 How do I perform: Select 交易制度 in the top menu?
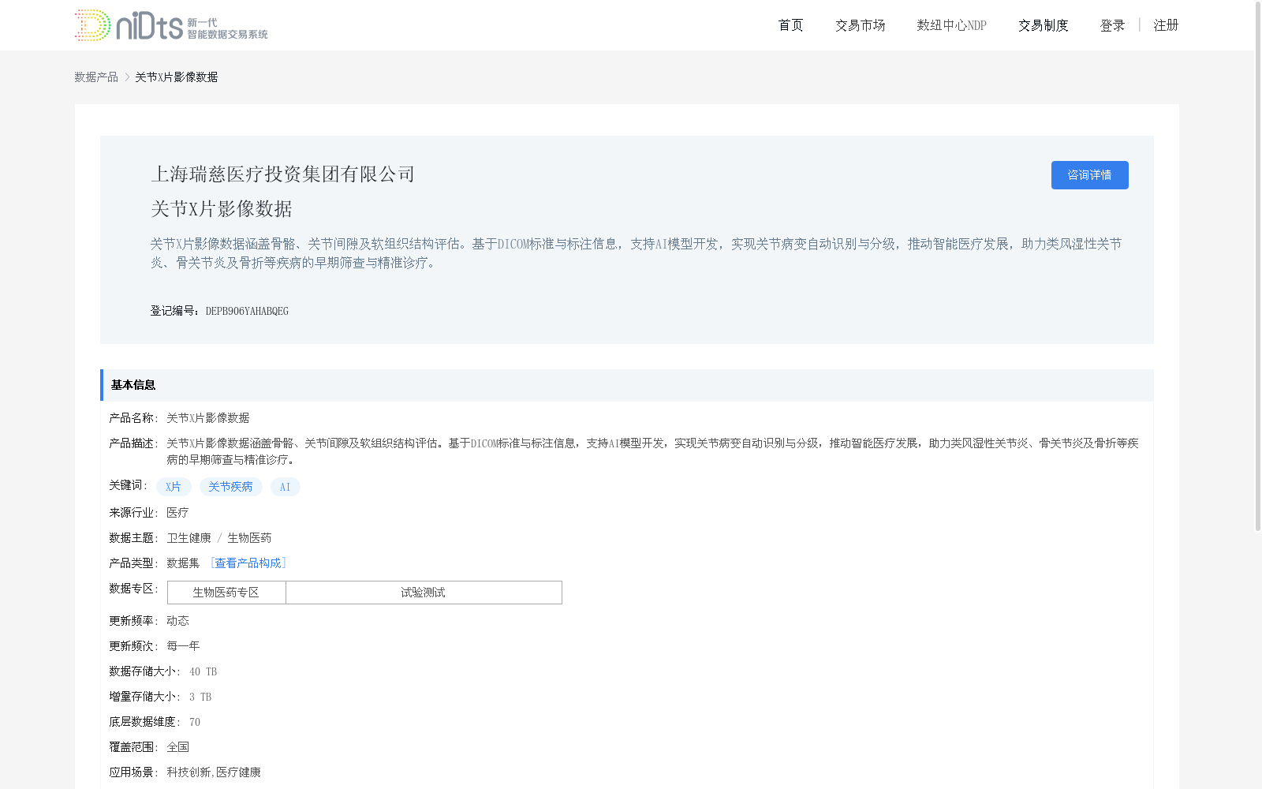pyautogui.click(x=1043, y=25)
